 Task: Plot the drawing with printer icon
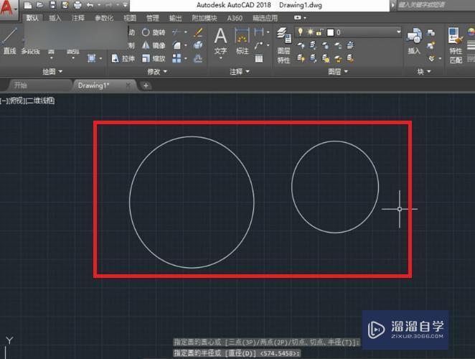(77, 5)
